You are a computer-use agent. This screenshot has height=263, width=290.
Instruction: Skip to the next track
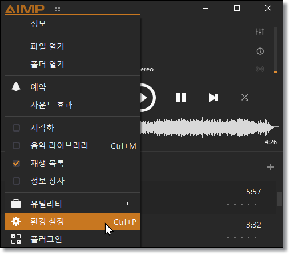coord(213,98)
